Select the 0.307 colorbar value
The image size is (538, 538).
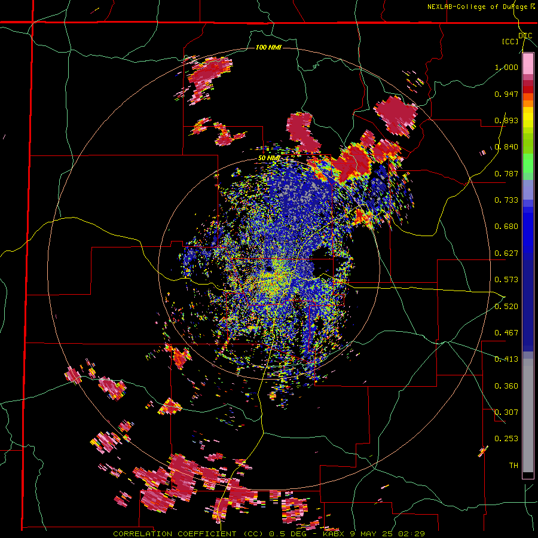tap(506, 412)
